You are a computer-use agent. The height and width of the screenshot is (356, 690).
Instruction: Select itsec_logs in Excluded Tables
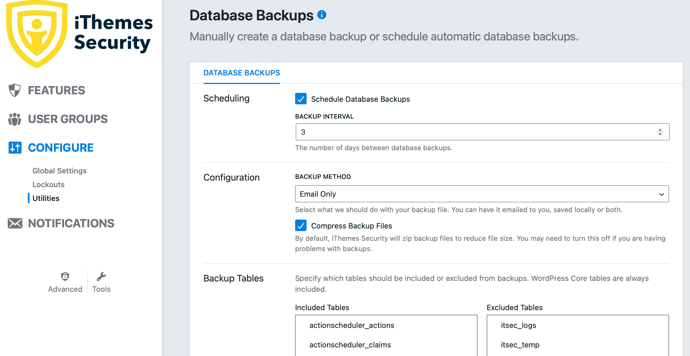pyautogui.click(x=518, y=325)
